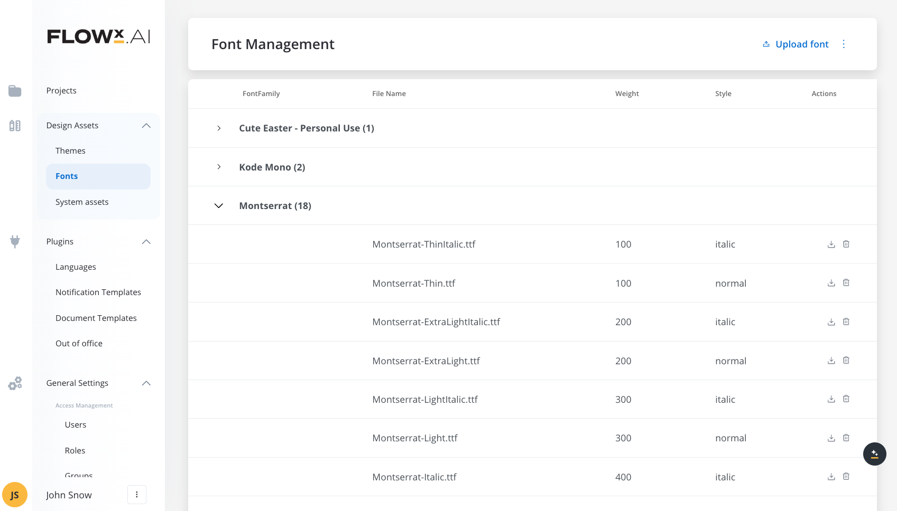Download Montserrat-Thin.ttf
This screenshot has height=511, width=897.
pos(831,283)
